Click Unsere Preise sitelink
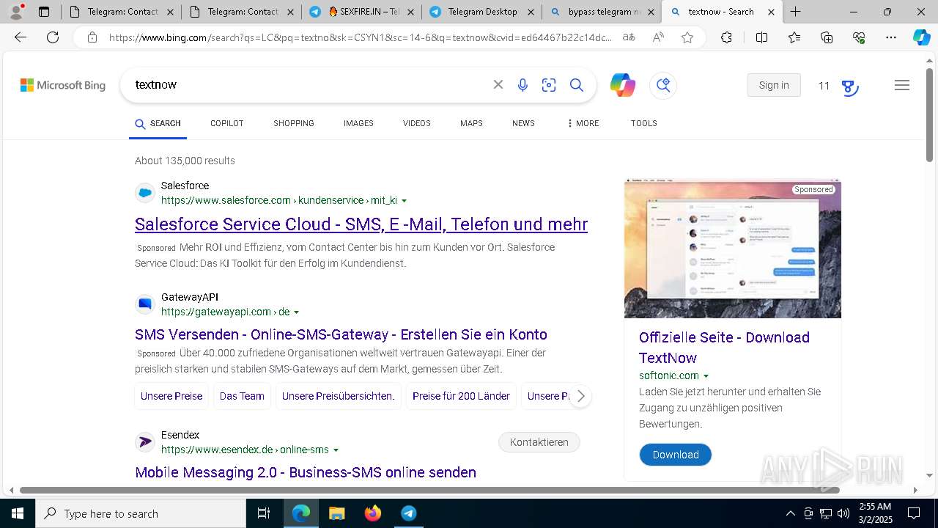Image resolution: width=938 pixels, height=528 pixels. pos(171,396)
